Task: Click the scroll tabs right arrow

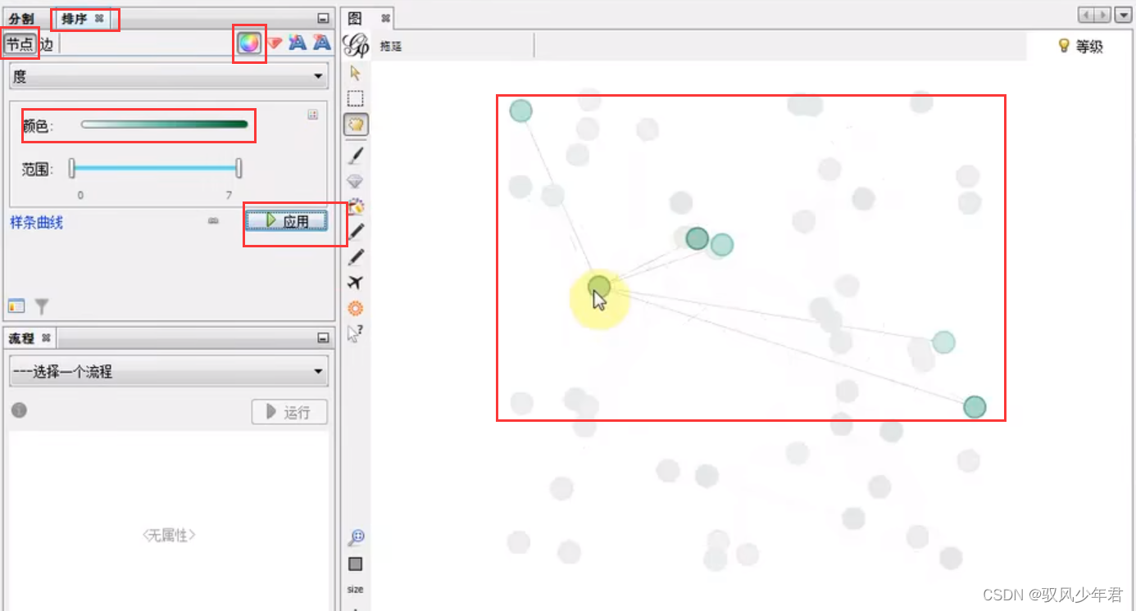Action: [x=1102, y=16]
